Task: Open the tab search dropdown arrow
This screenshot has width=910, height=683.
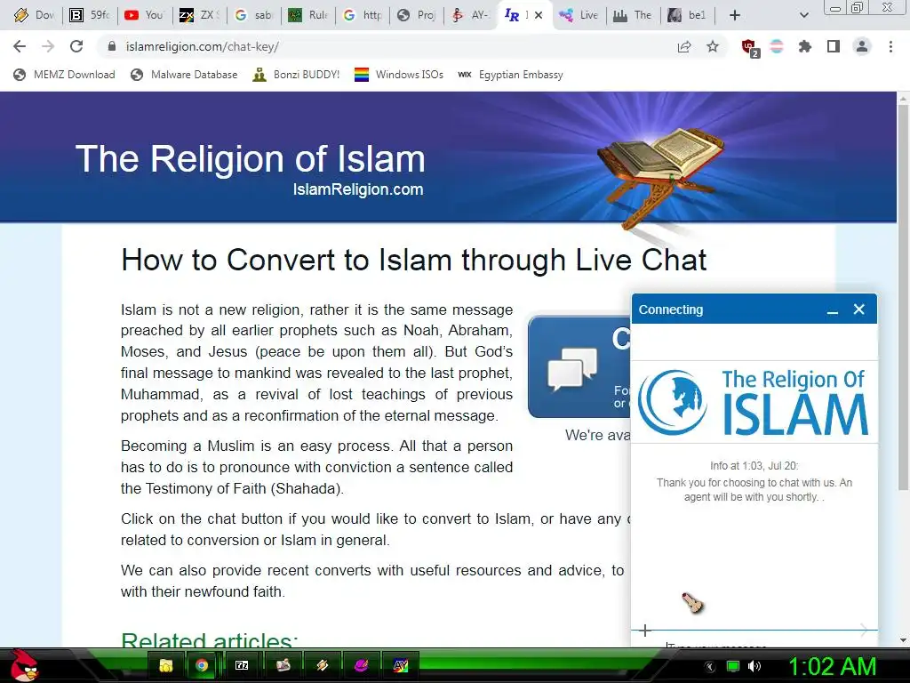Action: [x=803, y=15]
